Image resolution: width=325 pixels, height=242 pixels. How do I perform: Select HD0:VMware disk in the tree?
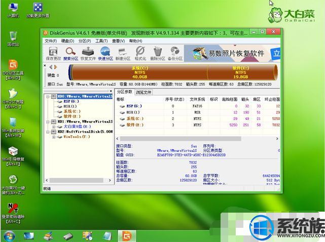[85, 96]
